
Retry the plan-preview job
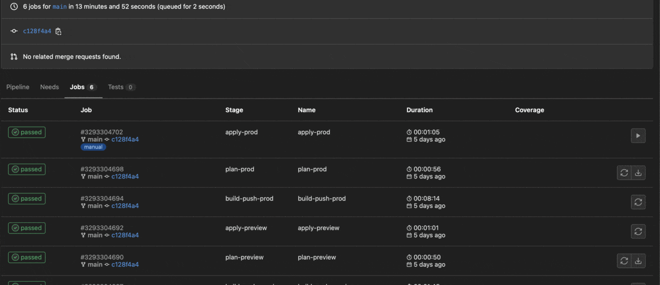624,261
